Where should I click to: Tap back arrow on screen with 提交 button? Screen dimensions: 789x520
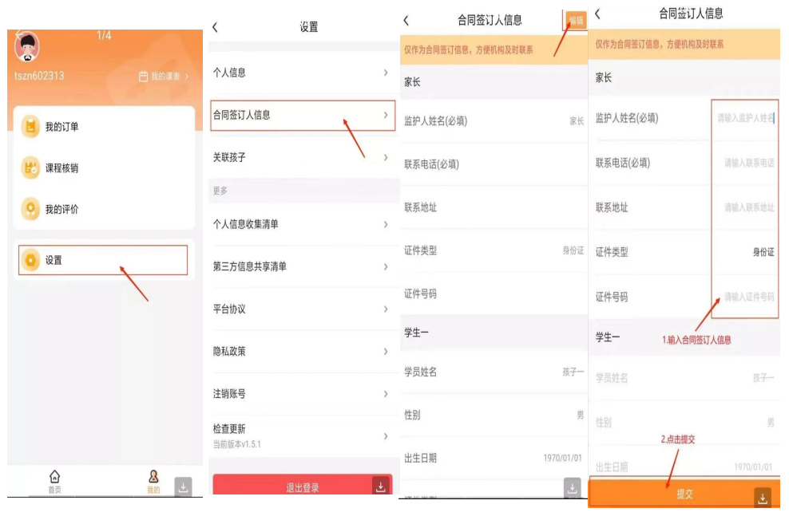pos(598,14)
